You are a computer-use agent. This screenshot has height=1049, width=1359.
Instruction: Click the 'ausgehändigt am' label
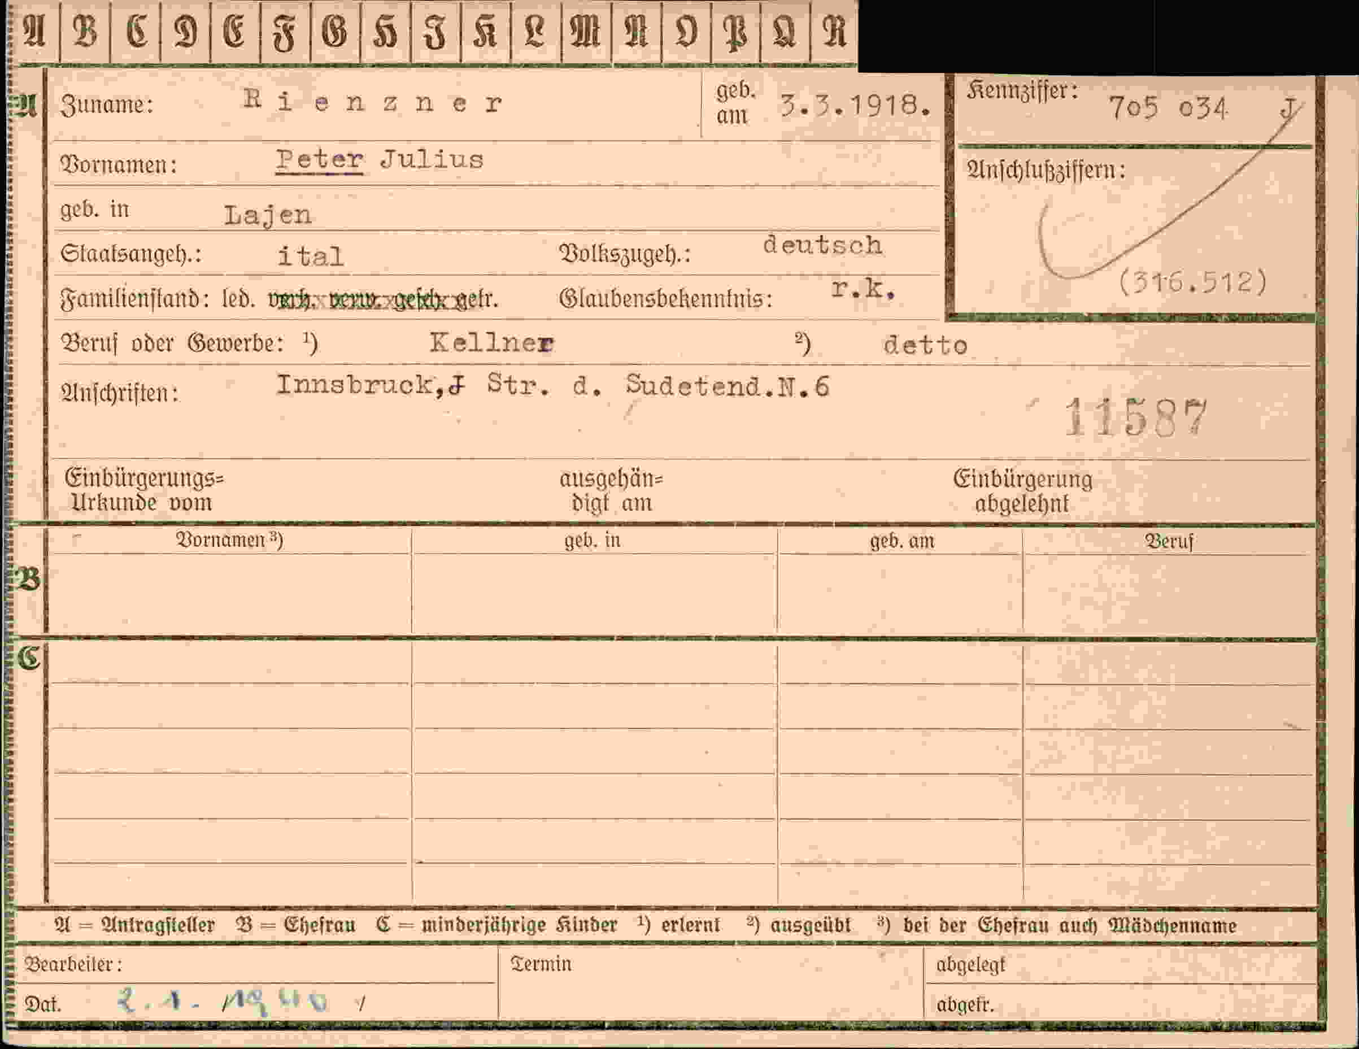click(611, 490)
